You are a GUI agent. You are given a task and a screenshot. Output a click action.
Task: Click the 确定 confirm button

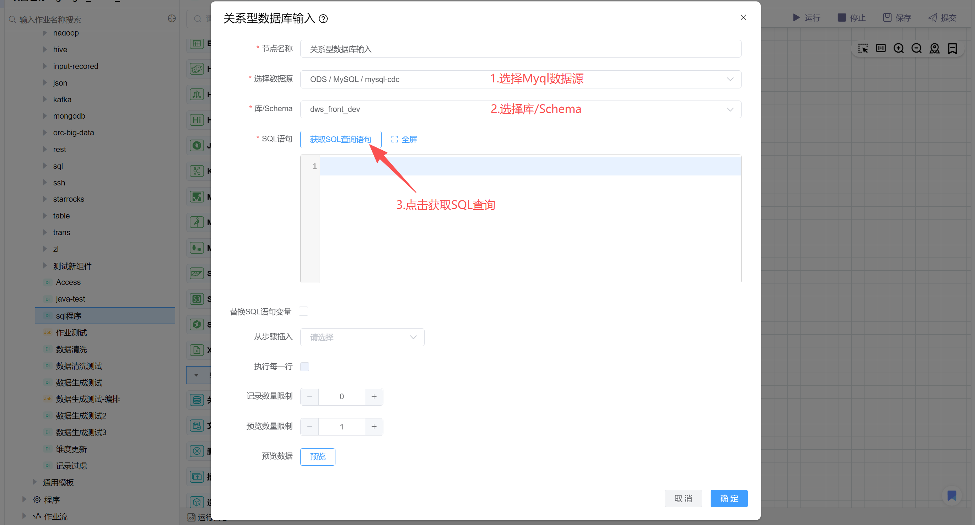pyautogui.click(x=729, y=498)
